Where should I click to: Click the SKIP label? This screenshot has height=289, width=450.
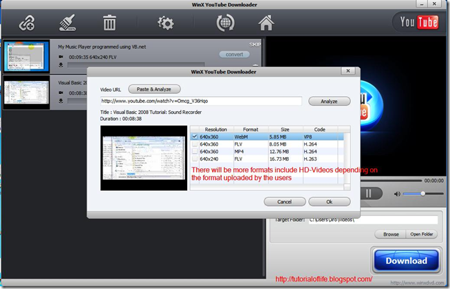[255, 45]
